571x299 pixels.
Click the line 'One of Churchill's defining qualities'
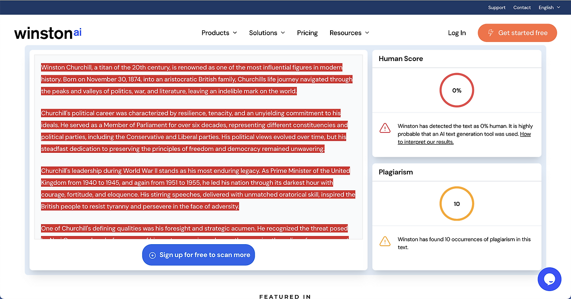[194, 228]
